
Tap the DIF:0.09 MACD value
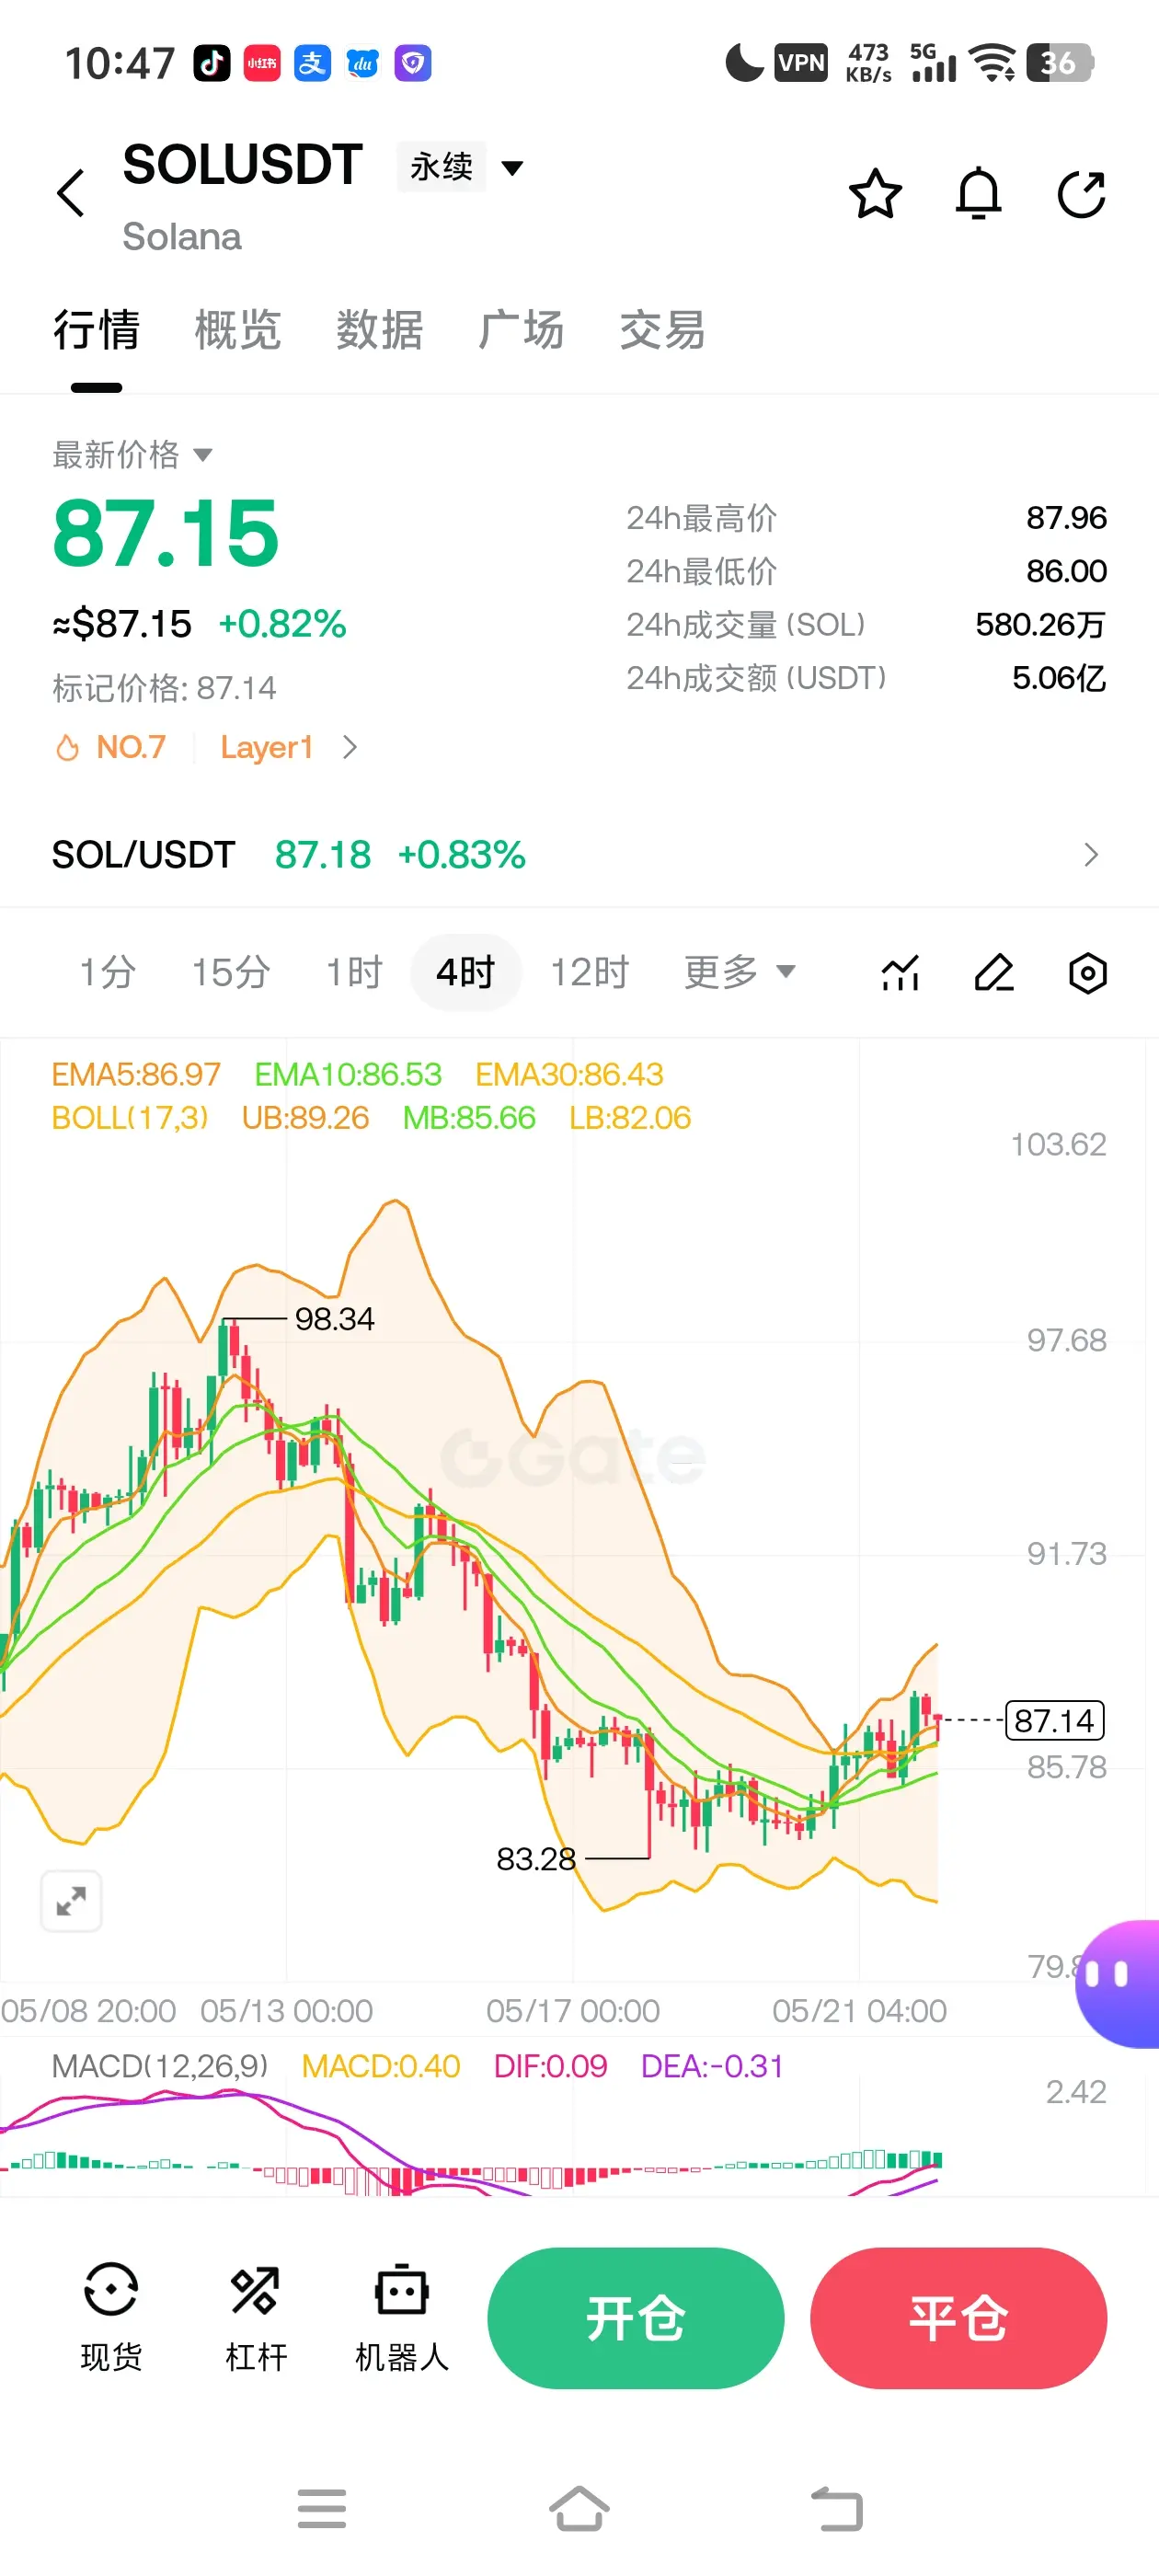[551, 2066]
